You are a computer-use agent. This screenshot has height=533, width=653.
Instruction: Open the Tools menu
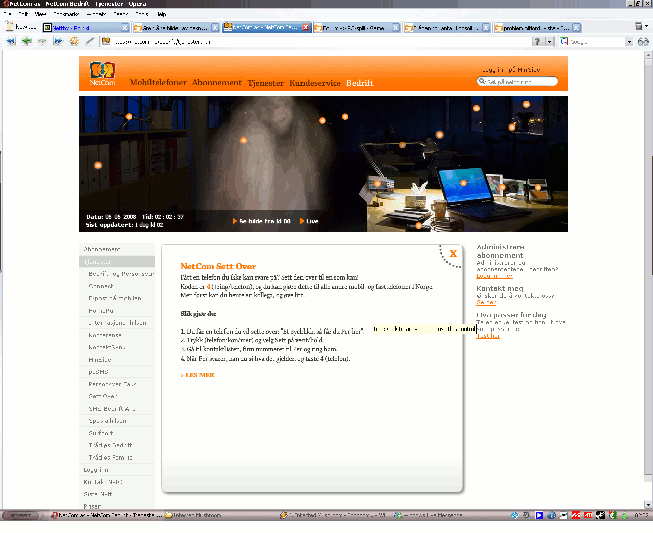pyautogui.click(x=142, y=14)
